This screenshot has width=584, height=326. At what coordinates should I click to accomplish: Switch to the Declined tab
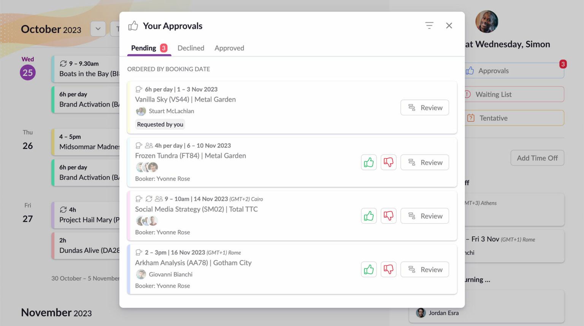click(x=190, y=48)
